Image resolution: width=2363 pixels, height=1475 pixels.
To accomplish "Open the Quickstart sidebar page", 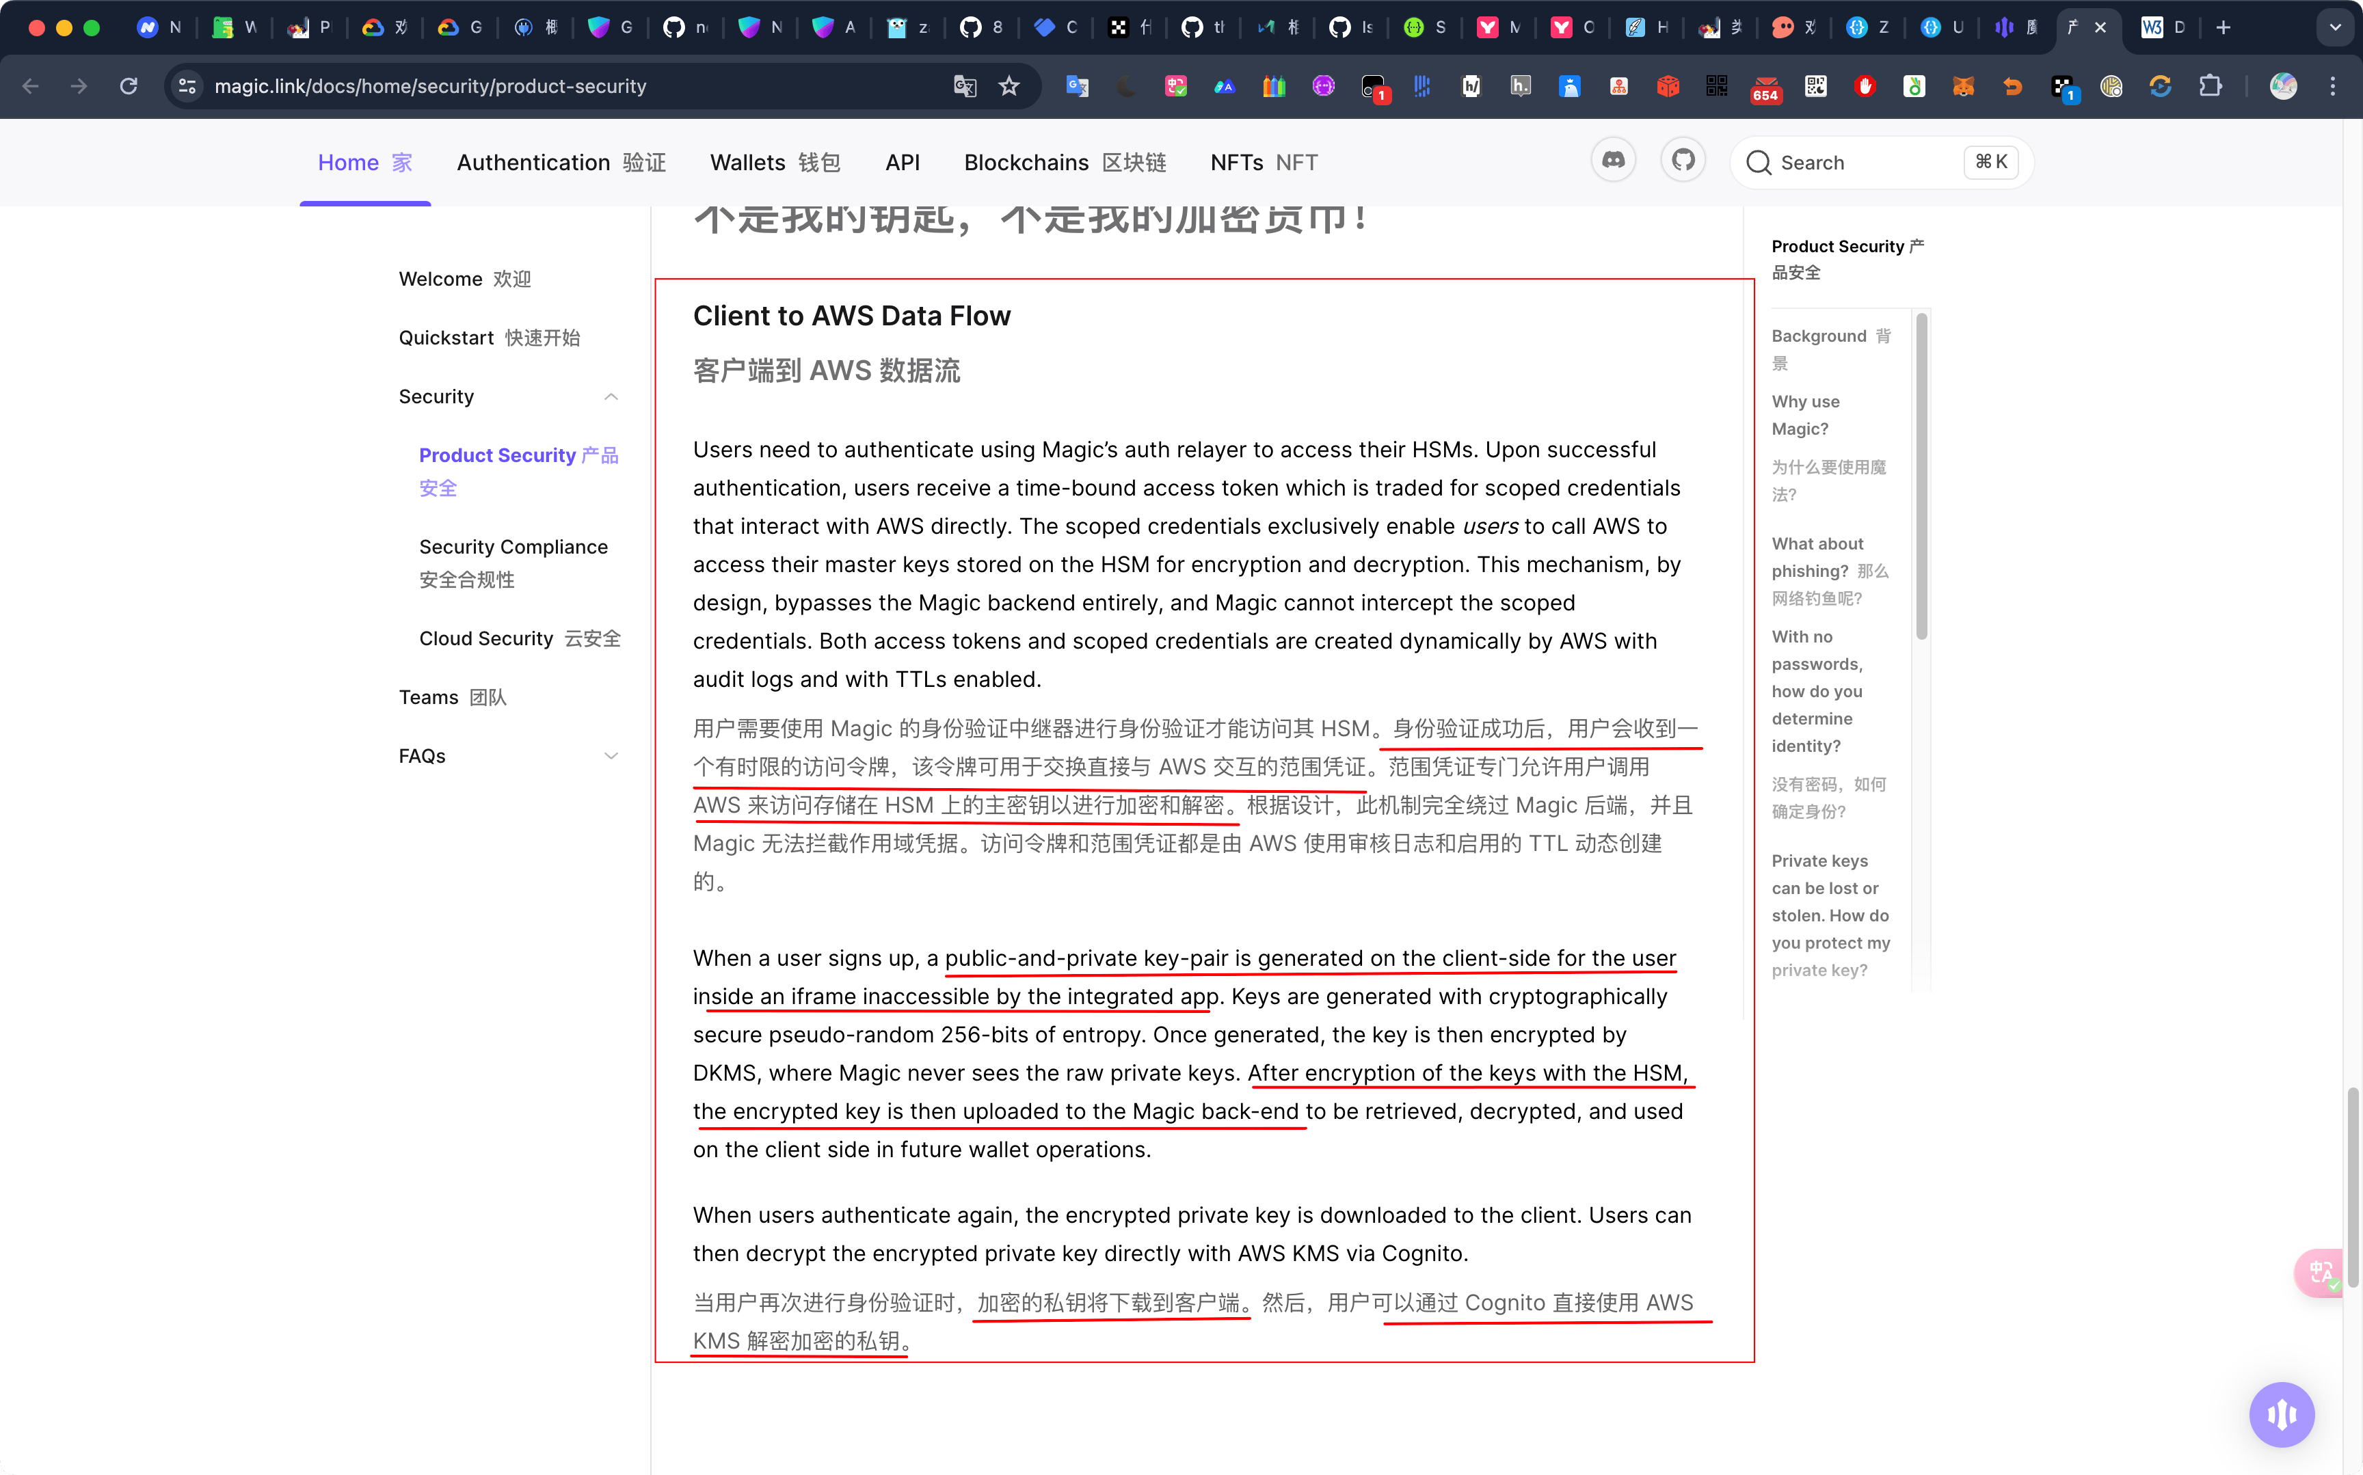I will click(x=489, y=338).
